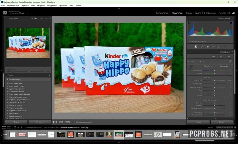Switch to the Book (Книга) module
The height and width of the screenshot is (144, 238).
(x=198, y=13)
